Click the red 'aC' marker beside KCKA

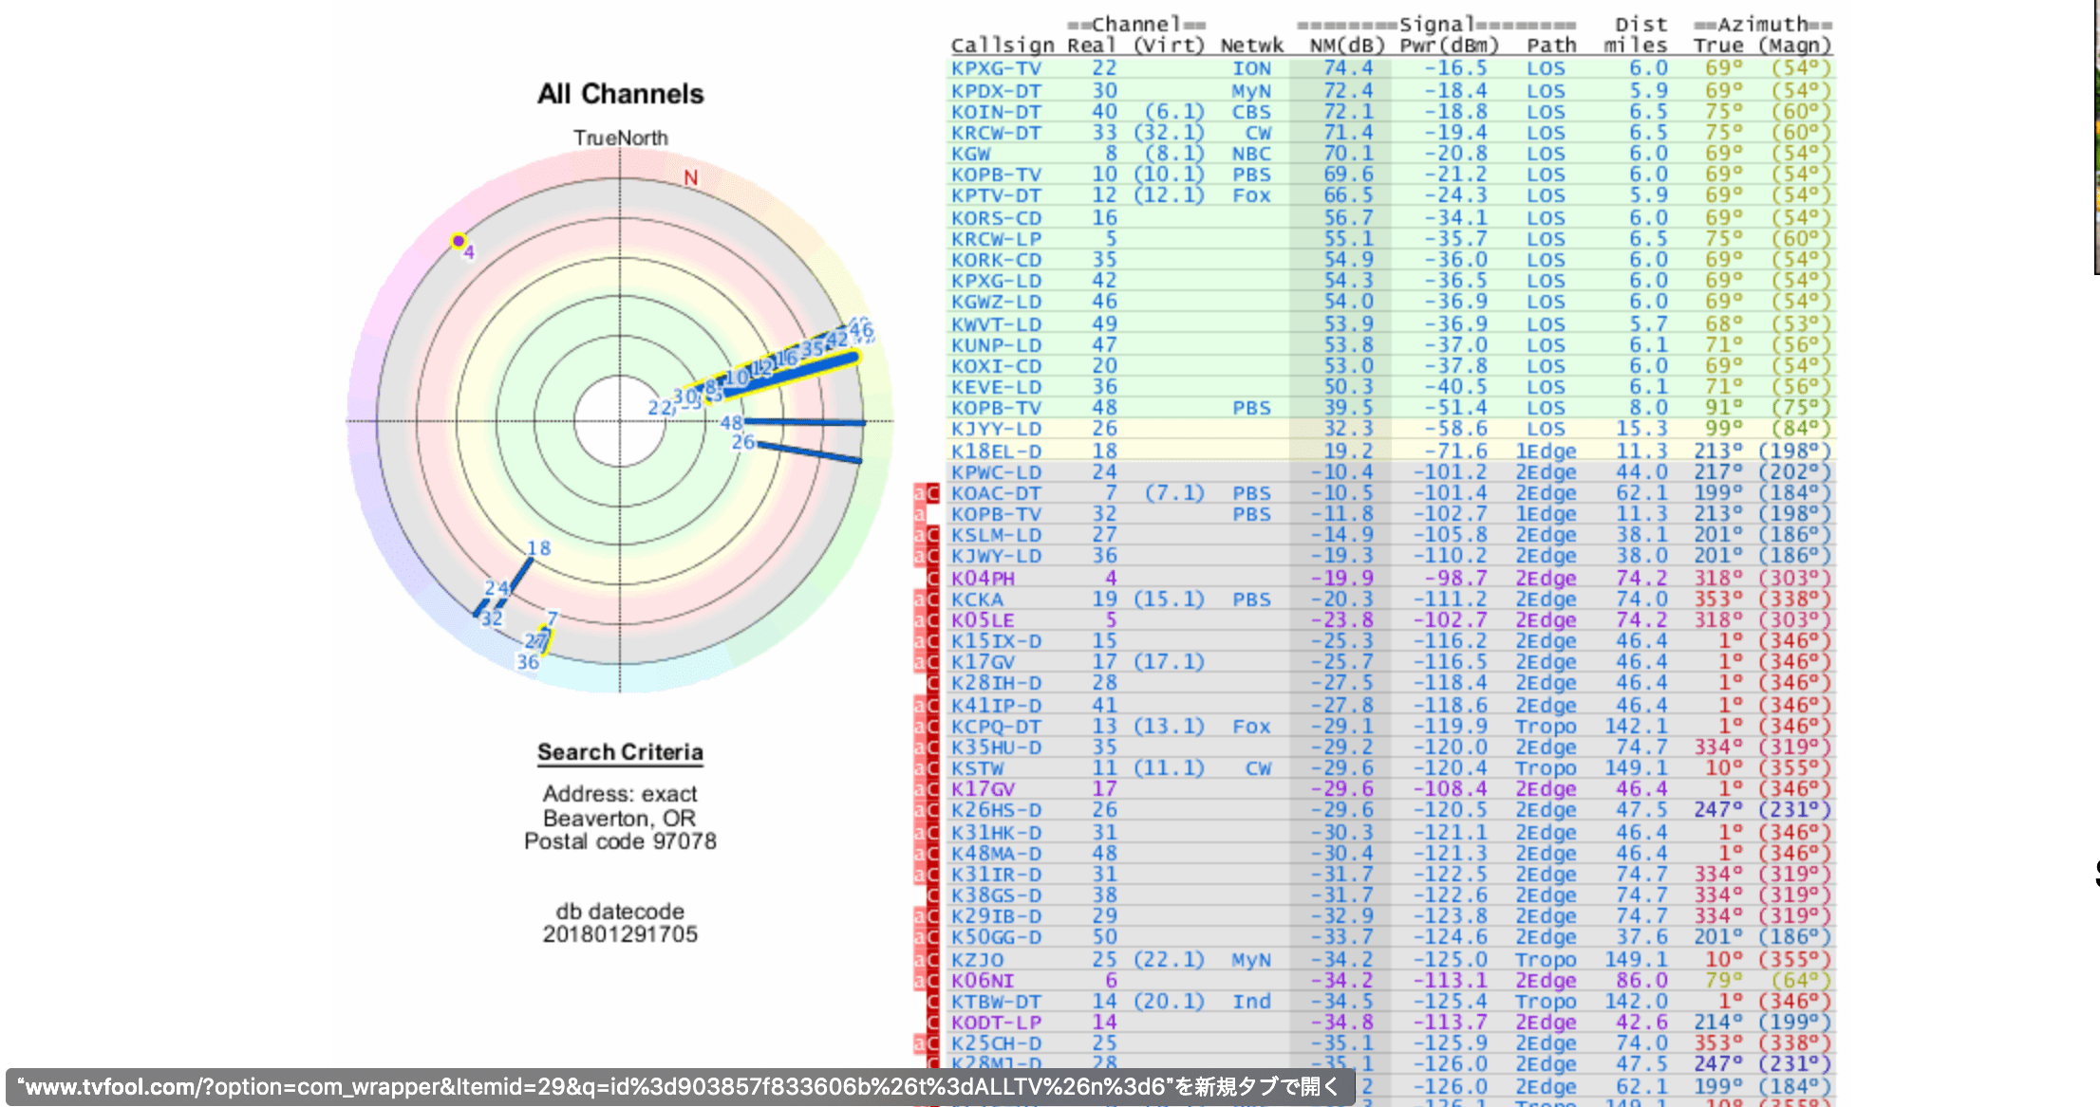pyautogui.click(x=926, y=600)
